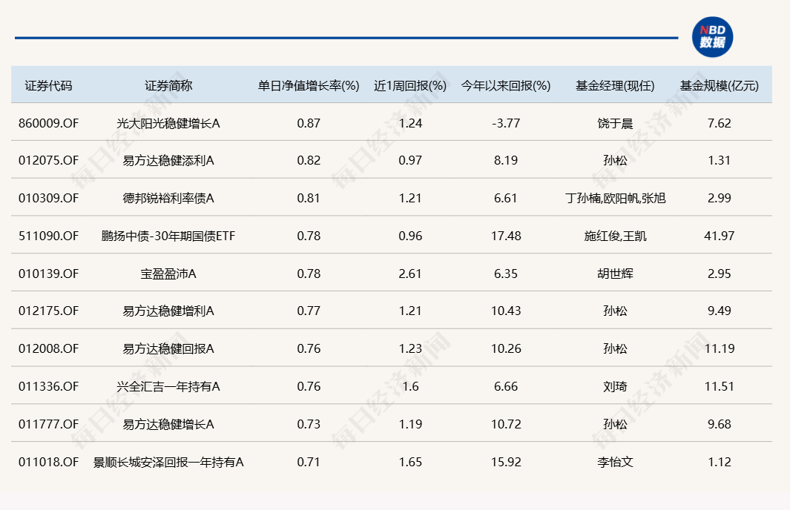Click the daily growth value 0.77
Image resolution: width=790 pixels, height=510 pixels.
tap(309, 311)
